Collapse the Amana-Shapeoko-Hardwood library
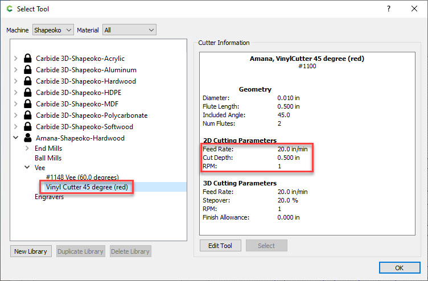Image resolution: width=428 pixels, height=281 pixels. pos(15,138)
